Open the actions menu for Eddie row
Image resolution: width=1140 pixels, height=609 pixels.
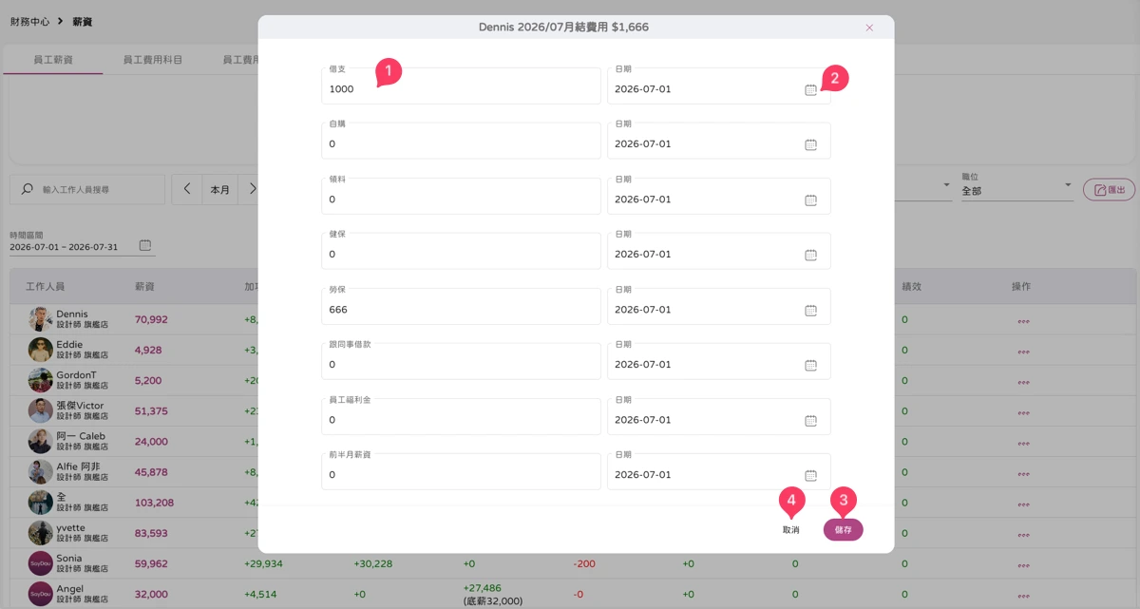pyautogui.click(x=1023, y=351)
